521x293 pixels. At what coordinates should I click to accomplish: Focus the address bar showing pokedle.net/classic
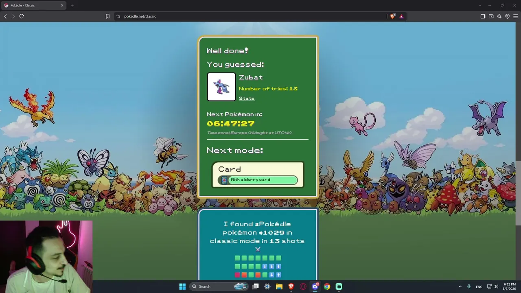pos(252,16)
